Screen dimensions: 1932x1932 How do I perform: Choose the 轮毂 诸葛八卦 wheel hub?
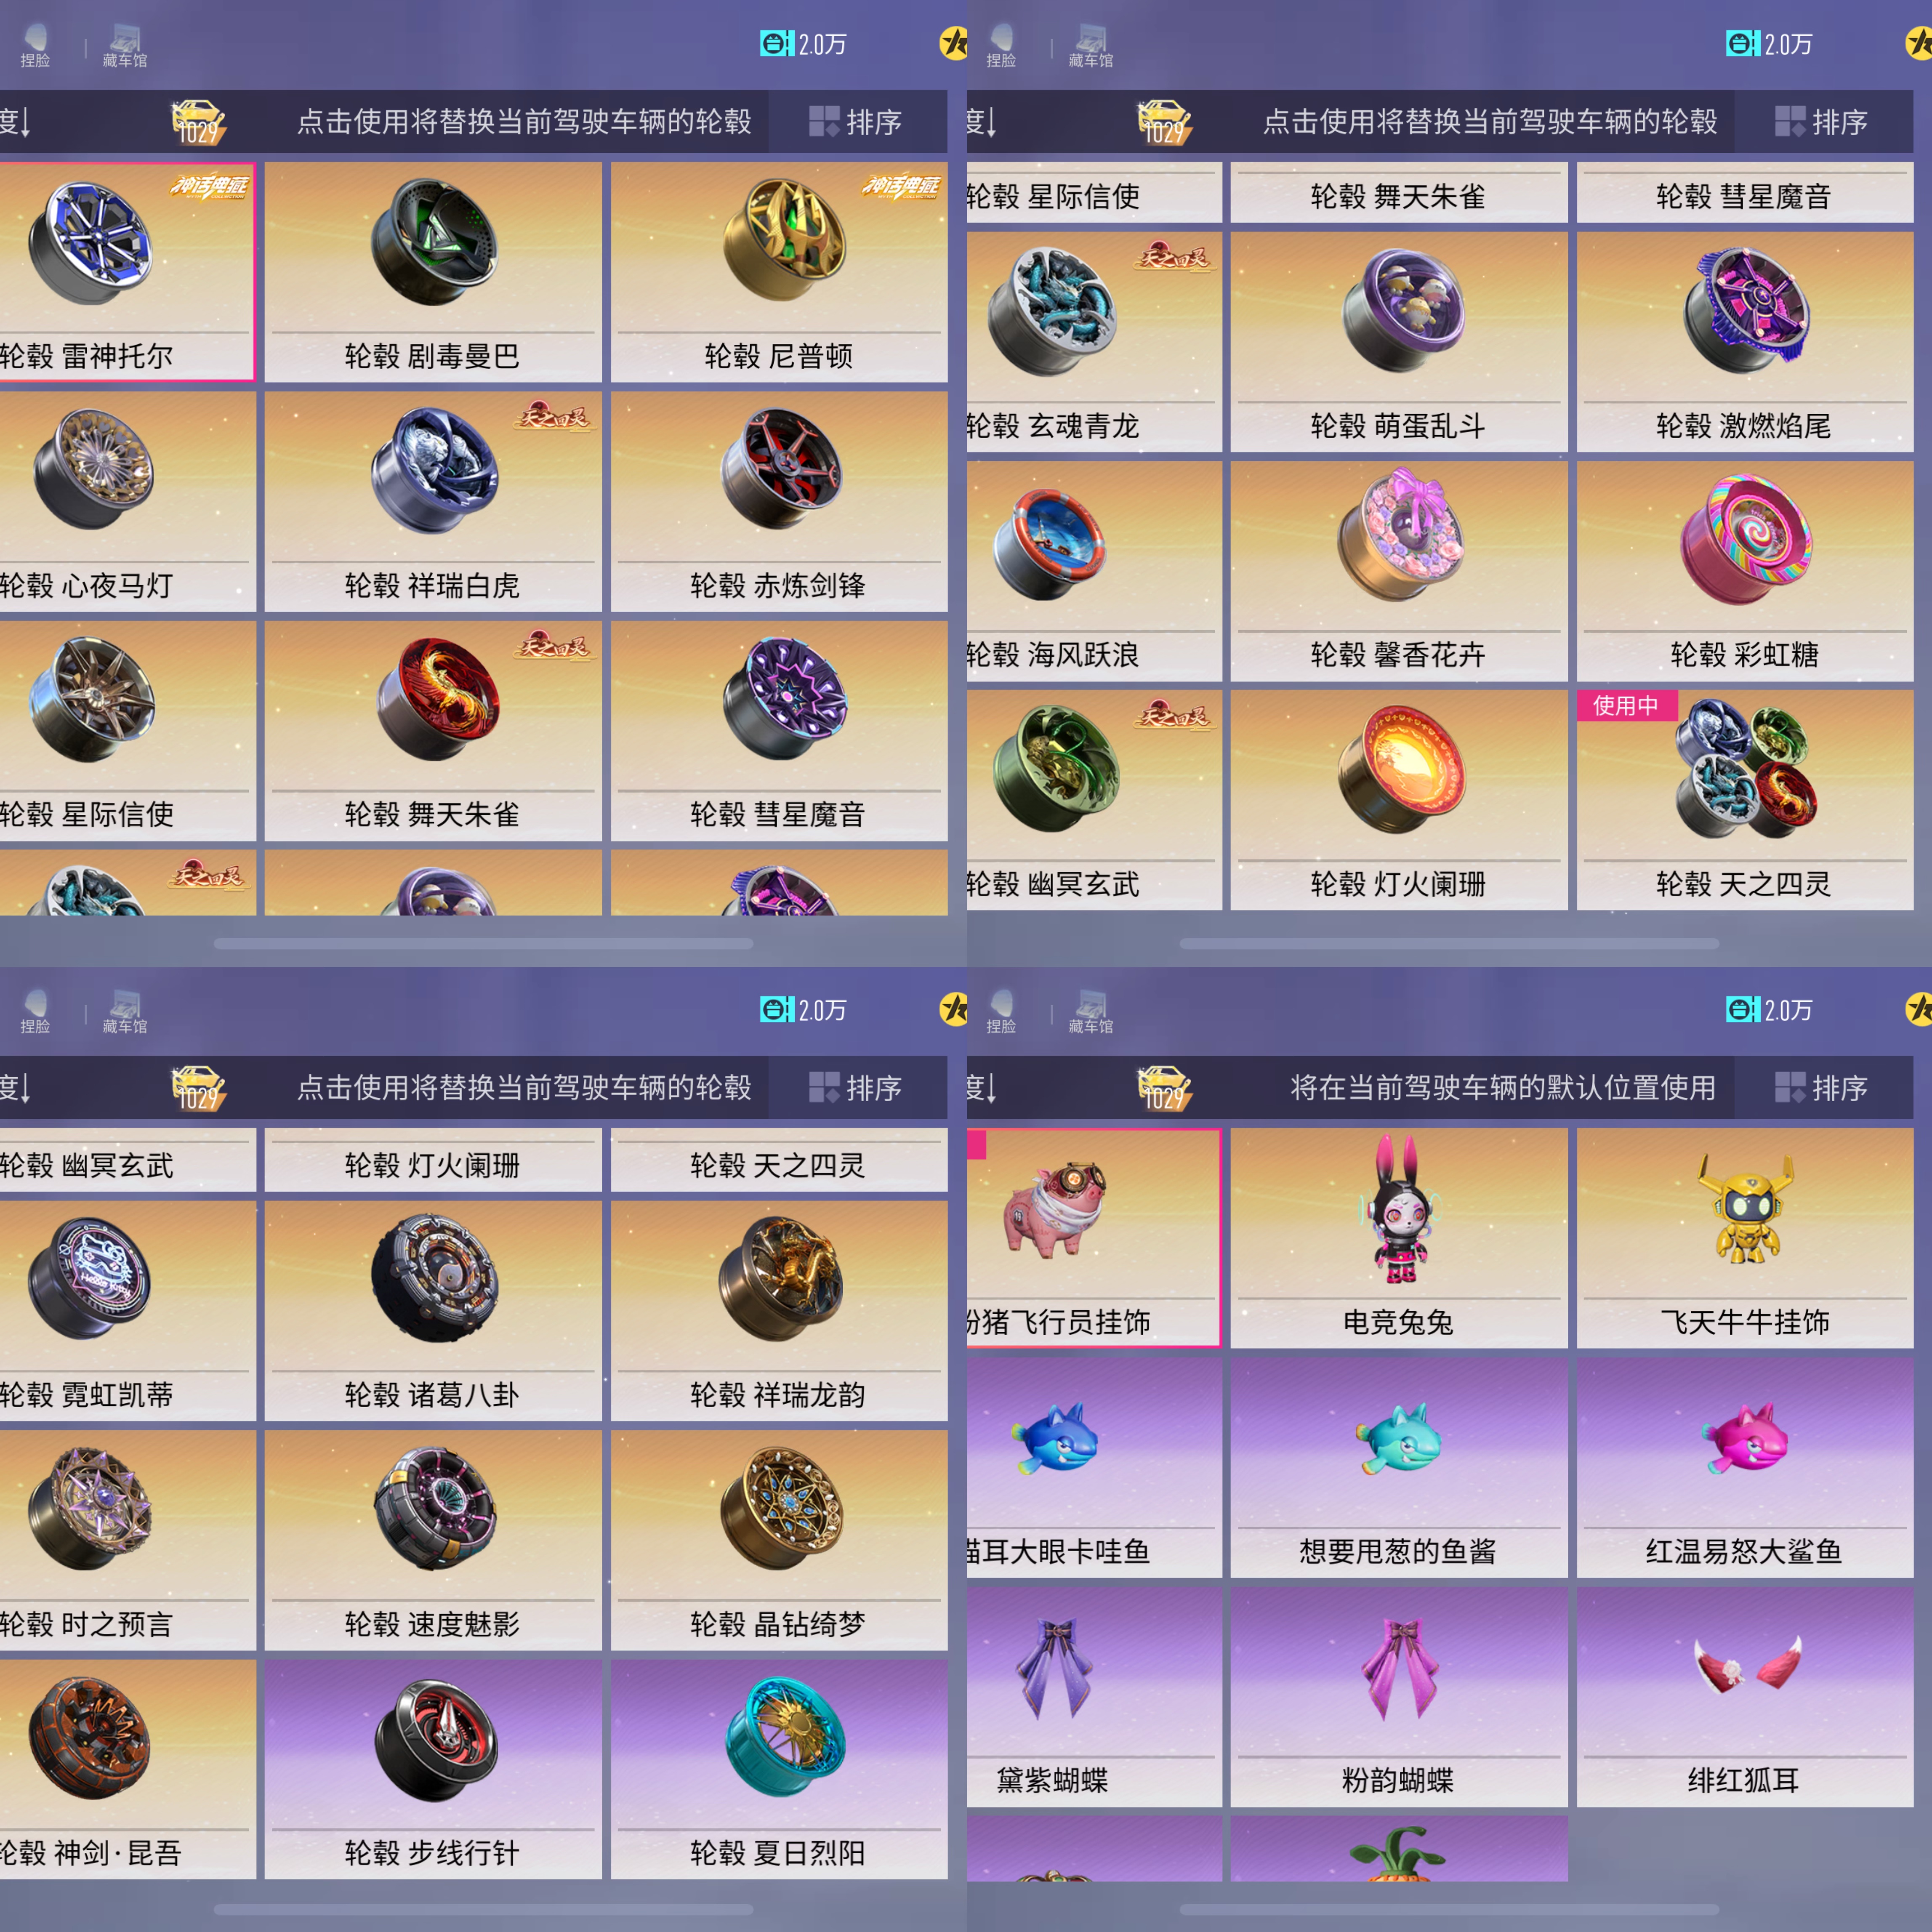433,1310
